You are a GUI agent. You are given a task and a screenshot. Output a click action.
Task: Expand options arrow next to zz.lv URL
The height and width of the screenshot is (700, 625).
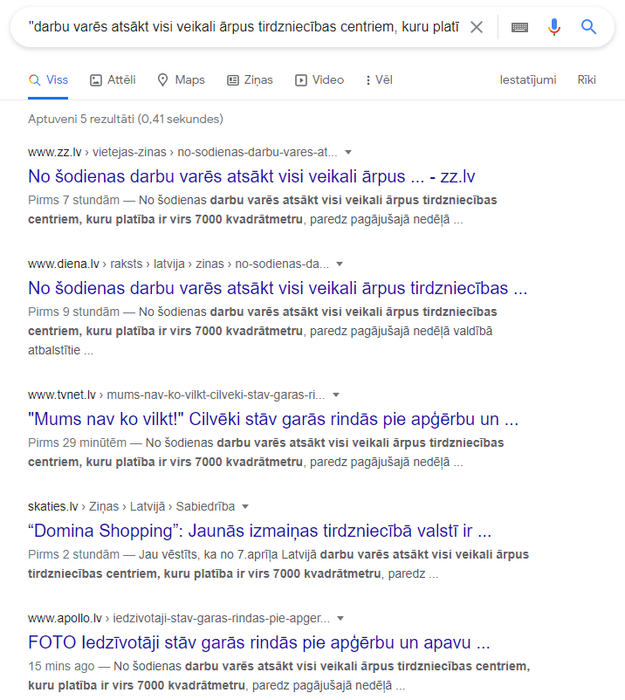(348, 153)
